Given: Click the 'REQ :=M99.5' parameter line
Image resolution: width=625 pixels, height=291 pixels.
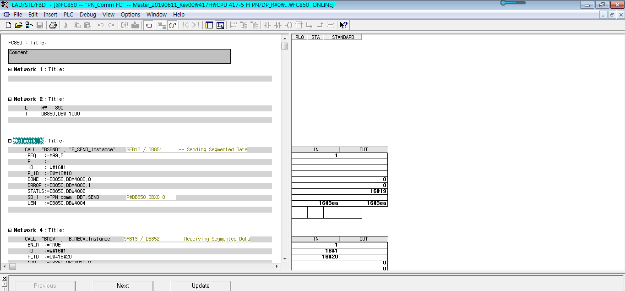Looking at the screenshot, I should (x=140, y=155).
